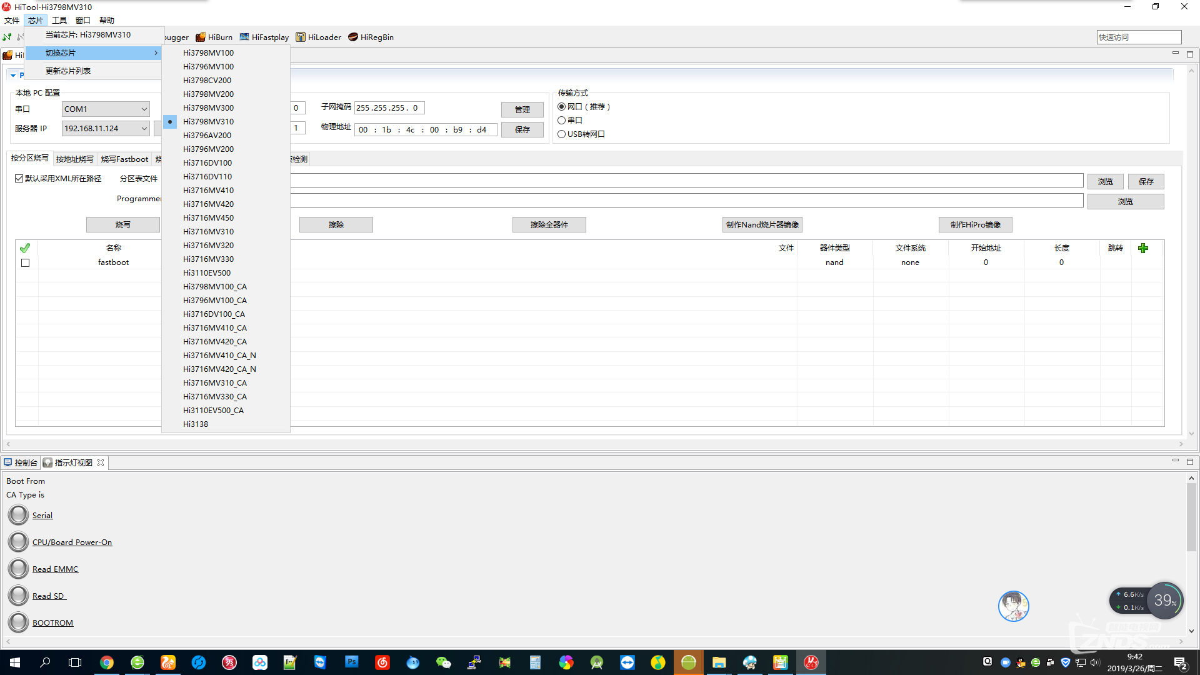This screenshot has height=675, width=1200.
Task: Toggle default XML path checkbox
Action: point(19,178)
